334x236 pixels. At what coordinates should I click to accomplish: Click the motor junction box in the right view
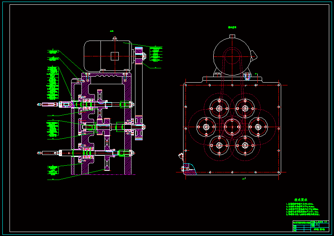tap(254, 56)
